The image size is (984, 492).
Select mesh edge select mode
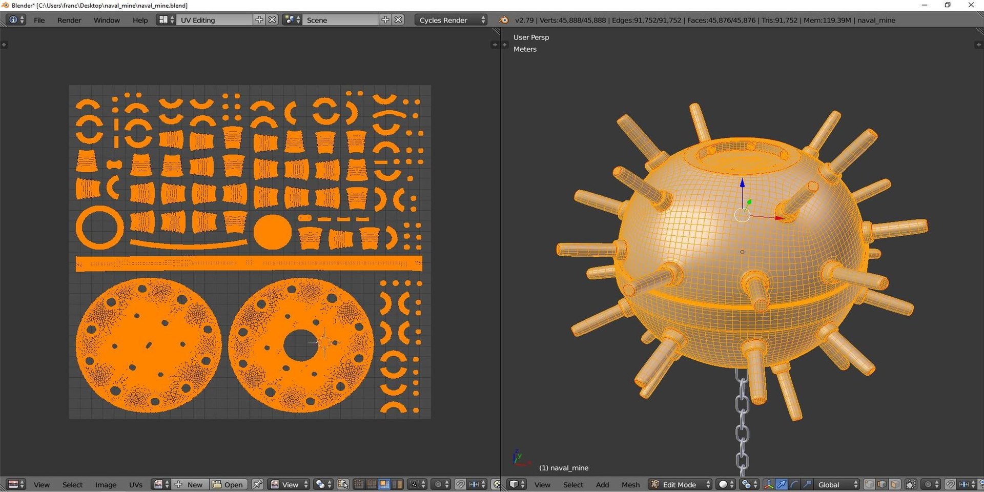pyautogui.click(x=882, y=484)
